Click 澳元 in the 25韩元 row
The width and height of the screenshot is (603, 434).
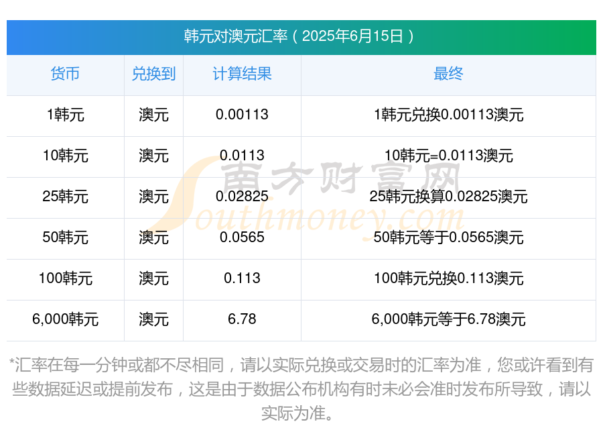(x=153, y=197)
